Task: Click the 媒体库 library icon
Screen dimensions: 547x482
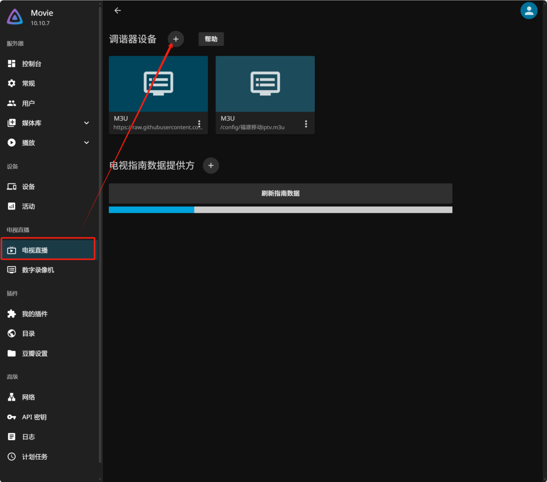Action: click(x=12, y=123)
